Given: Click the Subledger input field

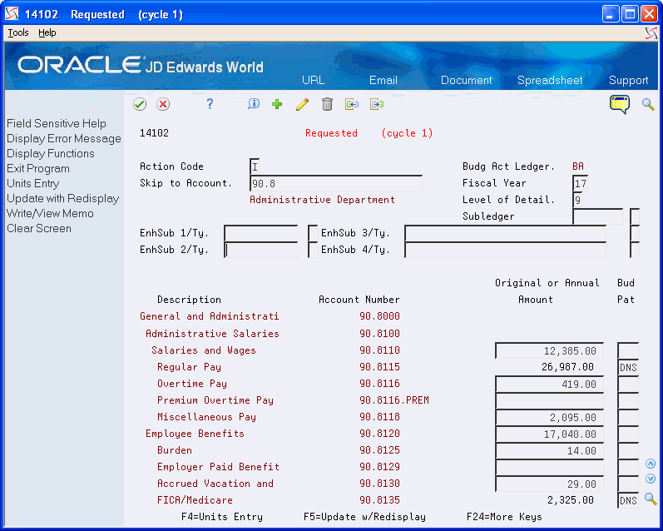Looking at the screenshot, I should point(597,216).
